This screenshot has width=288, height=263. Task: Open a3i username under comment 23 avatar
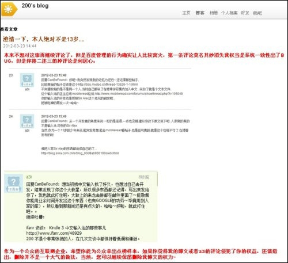27,89
